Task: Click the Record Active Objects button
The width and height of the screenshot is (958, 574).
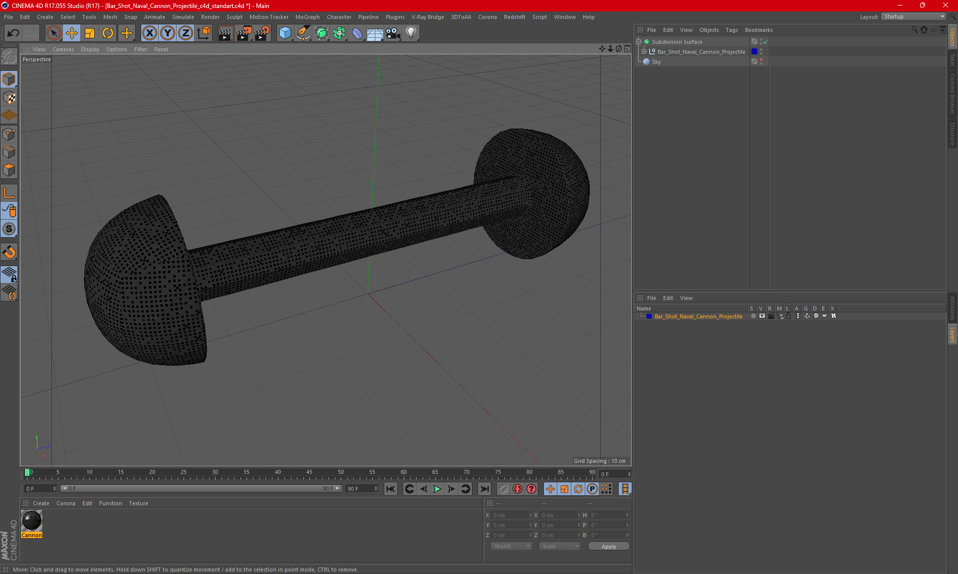Action: 503,489
